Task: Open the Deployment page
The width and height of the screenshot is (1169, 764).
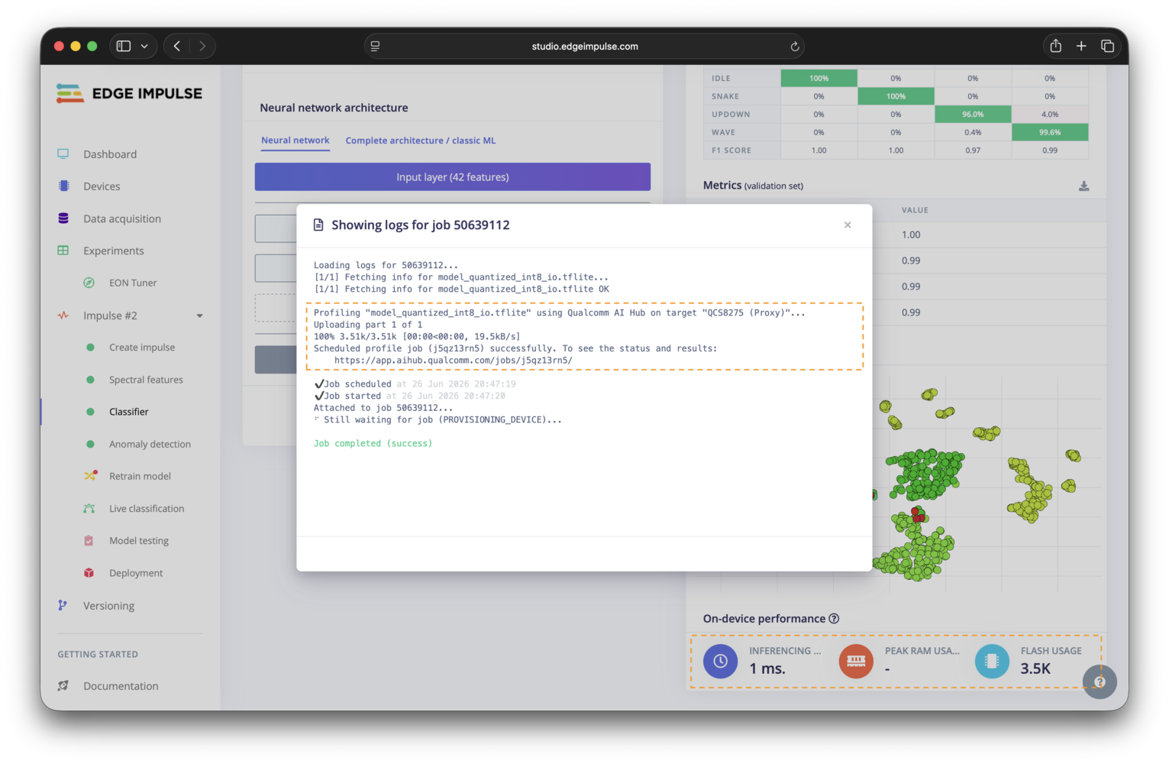Action: click(136, 573)
